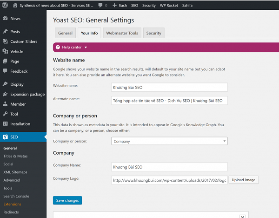Viewport: 279px width, 218px height.
Task: Click into the Company Logo URL field
Action: tap(169, 180)
